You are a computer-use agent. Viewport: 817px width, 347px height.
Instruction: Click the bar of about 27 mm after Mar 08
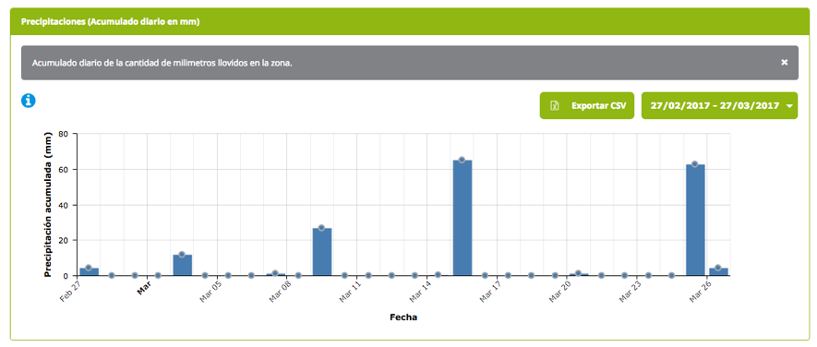[x=322, y=252]
